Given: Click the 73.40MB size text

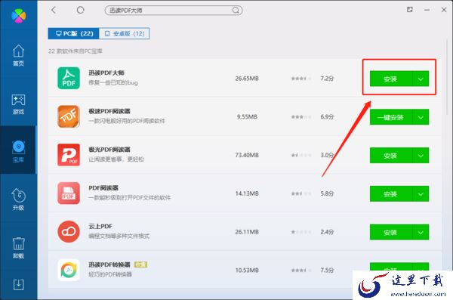Looking at the screenshot, I should point(247,155).
